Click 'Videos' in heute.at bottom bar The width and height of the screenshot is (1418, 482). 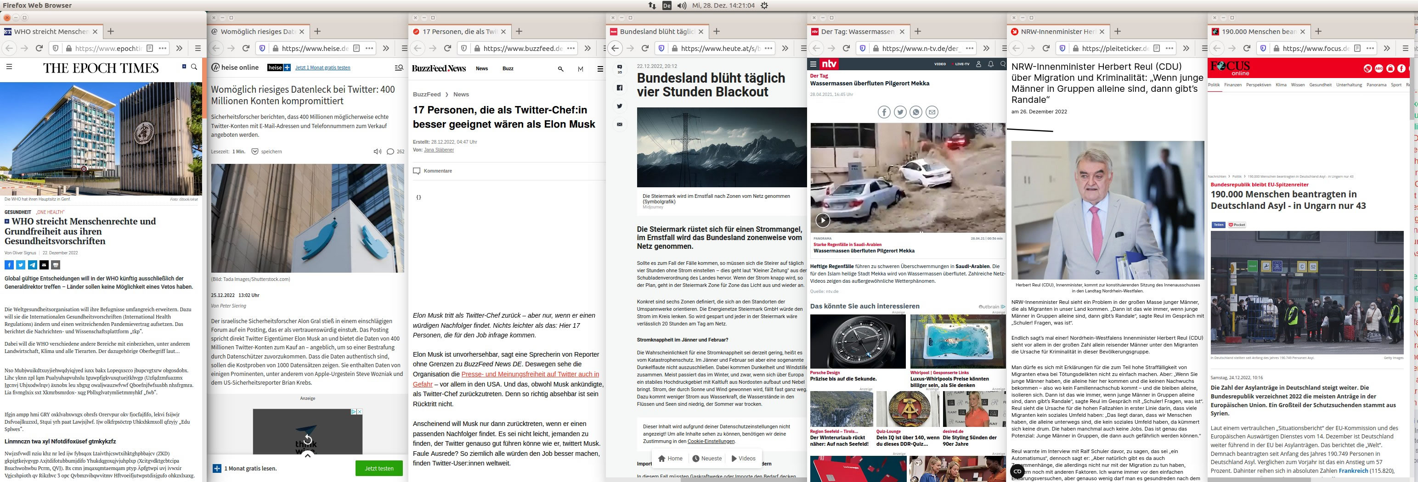pyautogui.click(x=743, y=458)
